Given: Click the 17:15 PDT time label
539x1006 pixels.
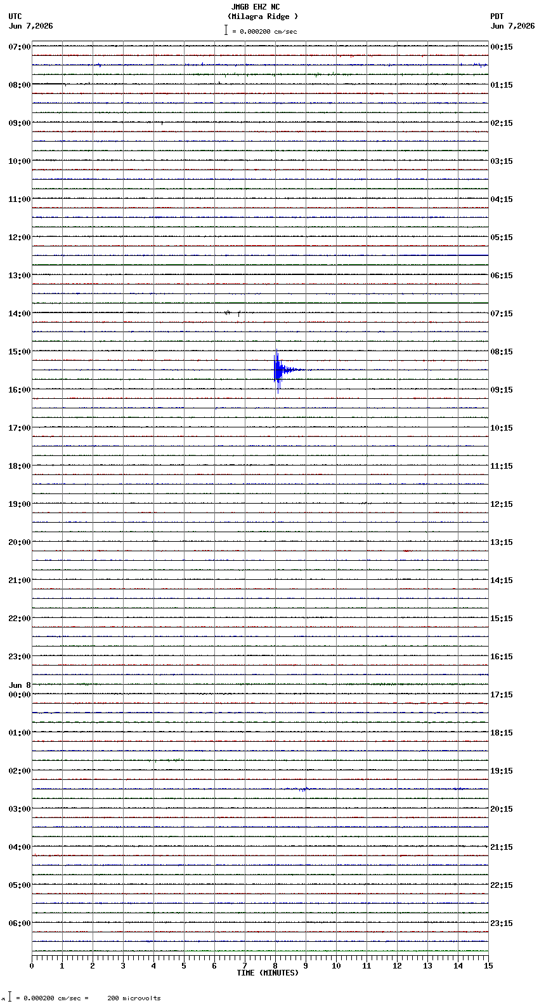Looking at the screenshot, I should (502, 695).
